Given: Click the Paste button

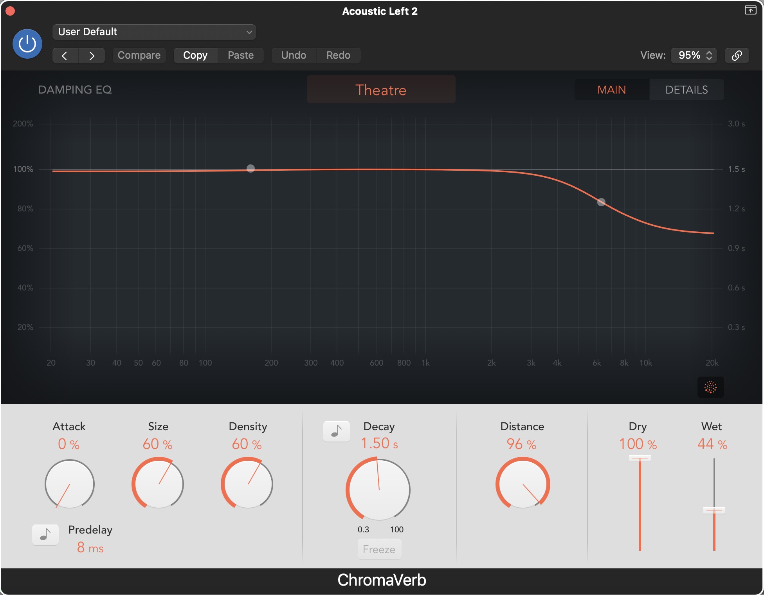Looking at the screenshot, I should coord(241,56).
